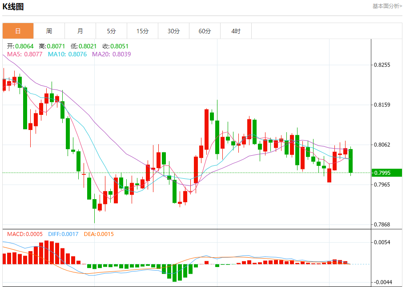Click the K线图 heading
The height and width of the screenshot is (287, 406).
point(13,7)
